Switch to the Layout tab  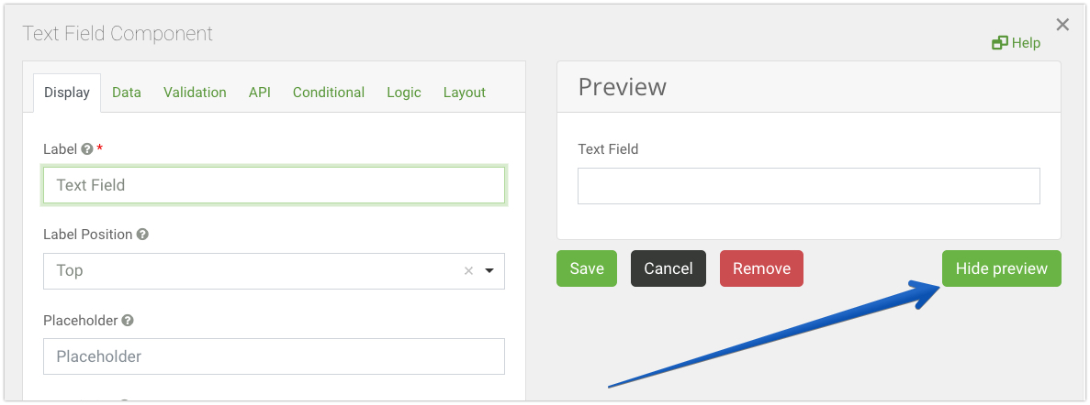tap(465, 93)
